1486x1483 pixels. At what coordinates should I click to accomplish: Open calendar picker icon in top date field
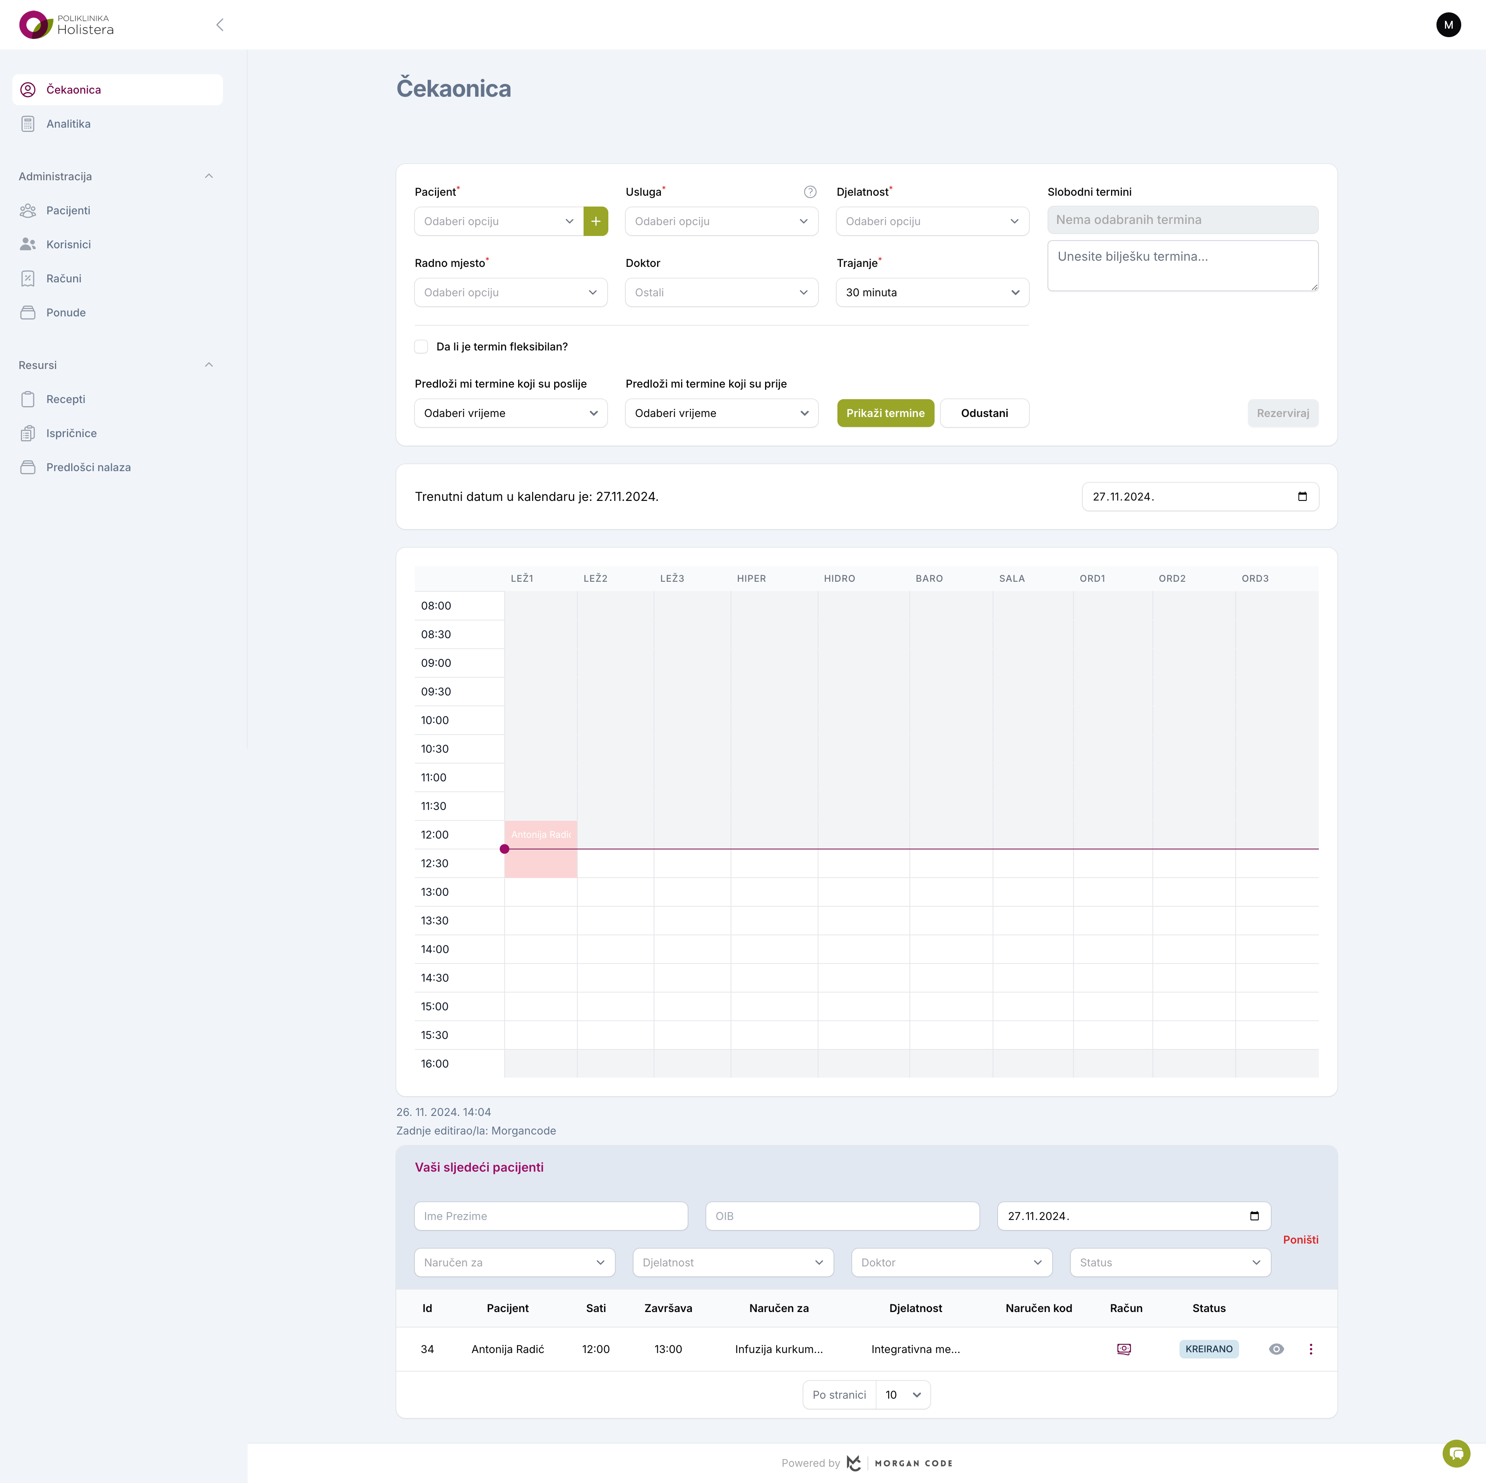pyautogui.click(x=1302, y=497)
